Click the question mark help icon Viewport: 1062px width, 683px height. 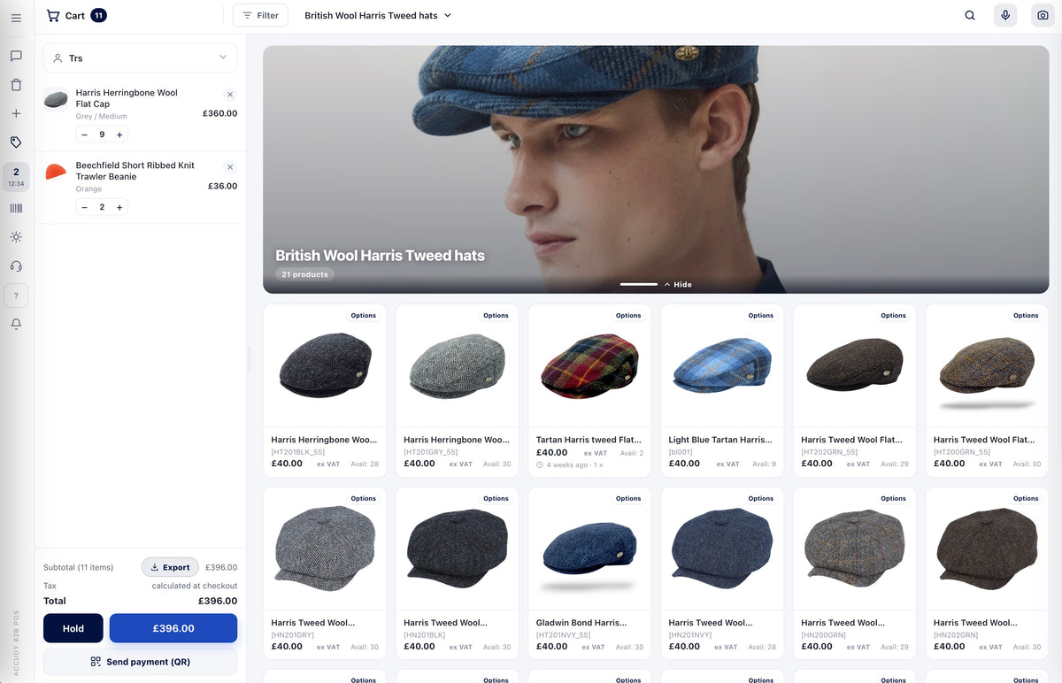tap(16, 295)
